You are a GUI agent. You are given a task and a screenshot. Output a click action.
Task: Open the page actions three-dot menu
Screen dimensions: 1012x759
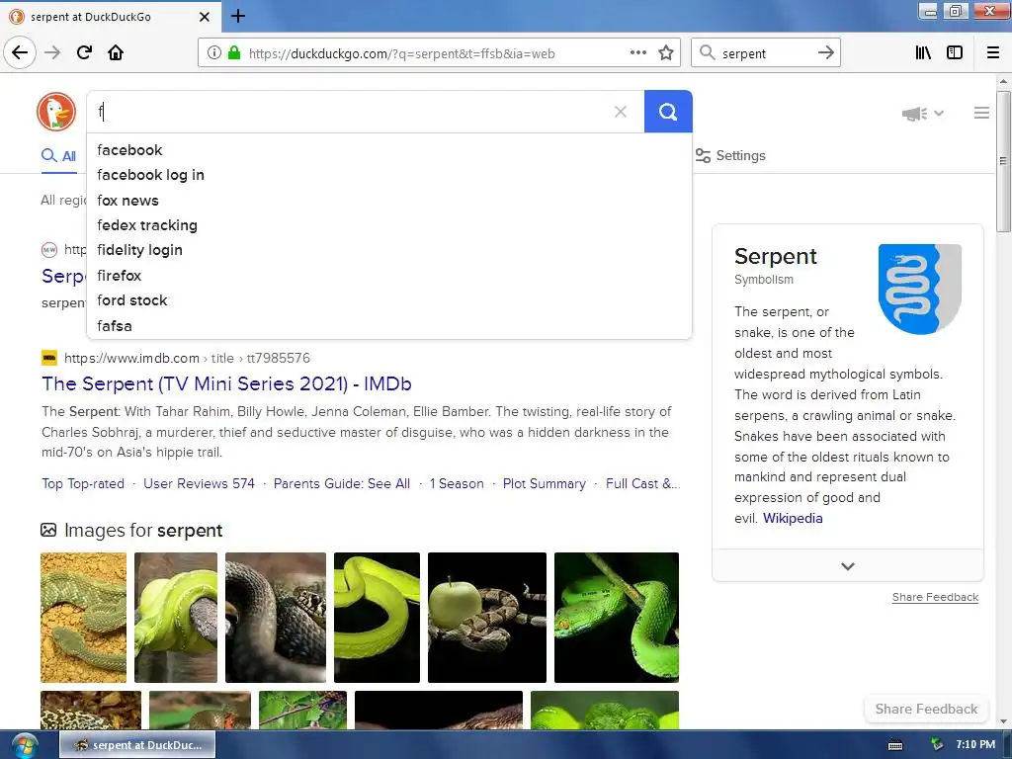pyautogui.click(x=637, y=53)
